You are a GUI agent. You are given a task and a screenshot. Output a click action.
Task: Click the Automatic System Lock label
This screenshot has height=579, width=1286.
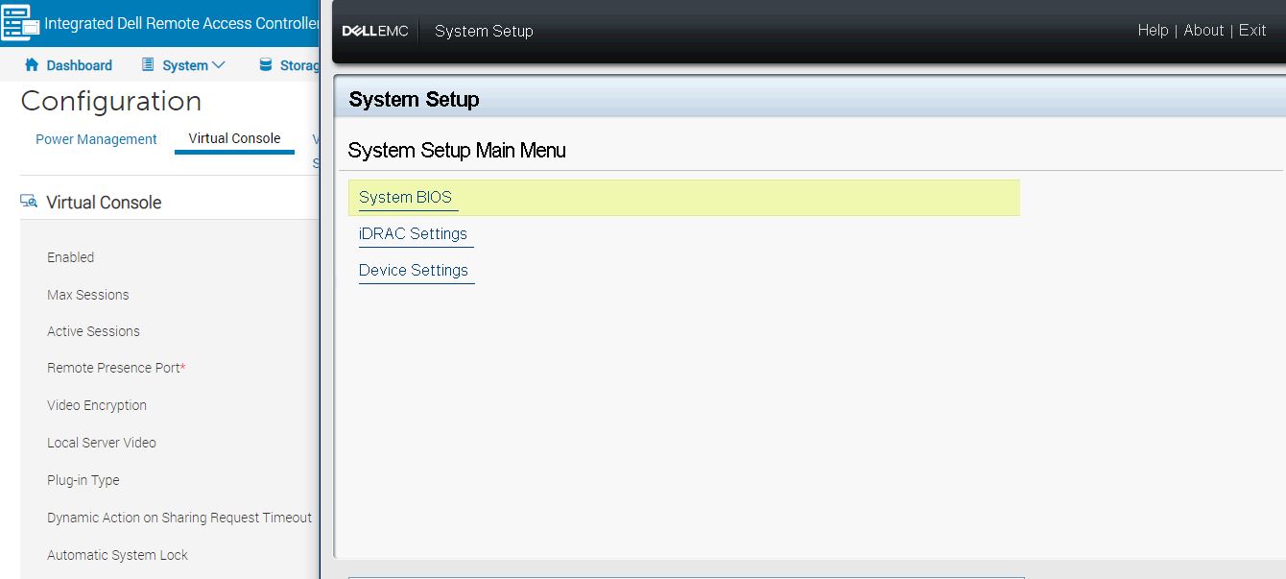(x=117, y=555)
